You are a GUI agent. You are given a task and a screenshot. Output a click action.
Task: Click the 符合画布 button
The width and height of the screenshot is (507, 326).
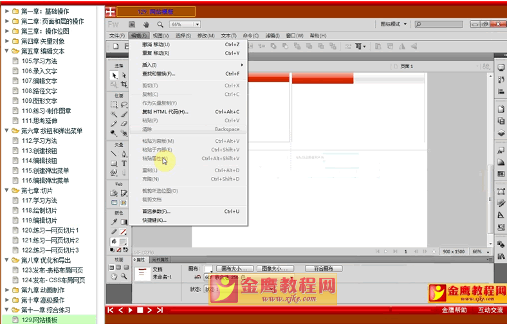click(x=324, y=269)
